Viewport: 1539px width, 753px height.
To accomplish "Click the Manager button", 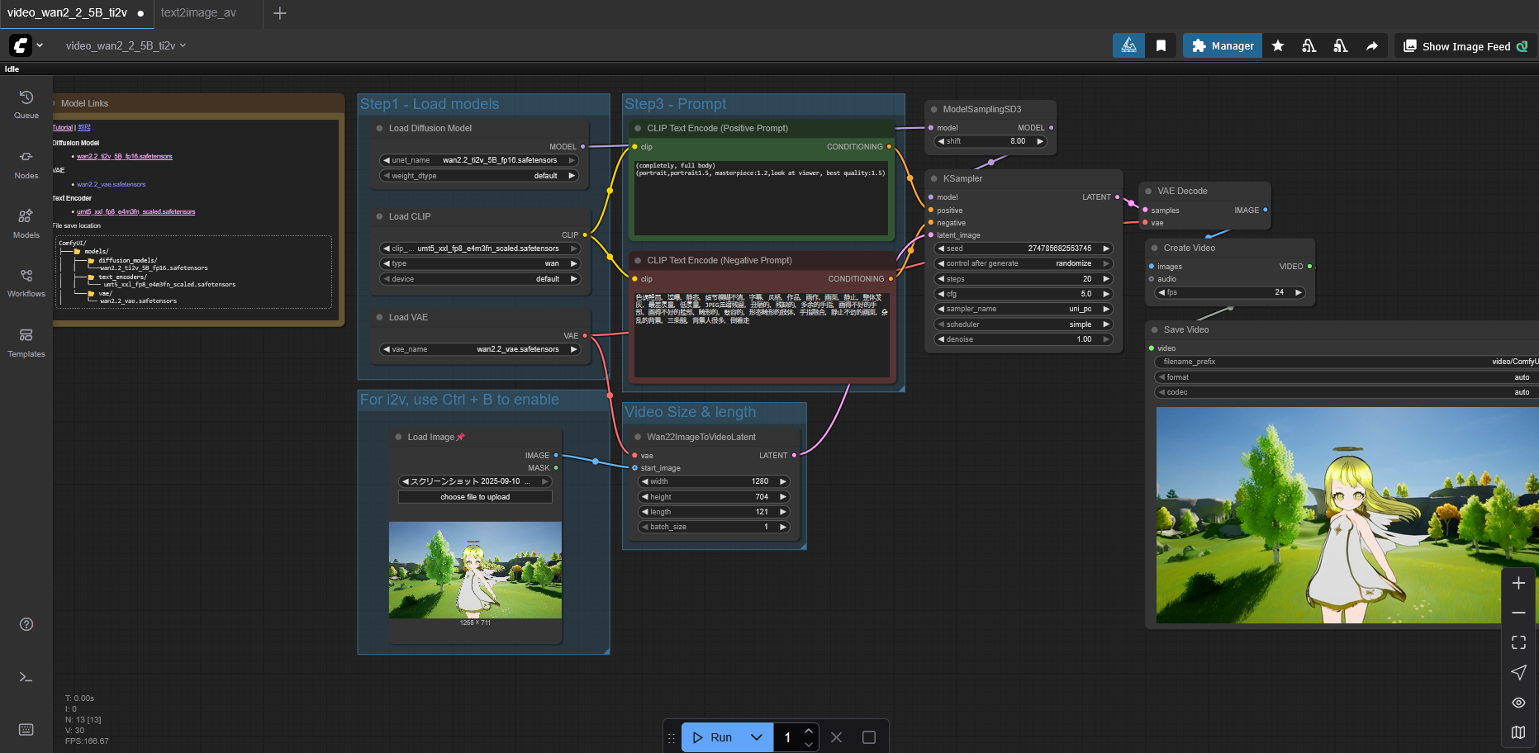I will [1223, 46].
